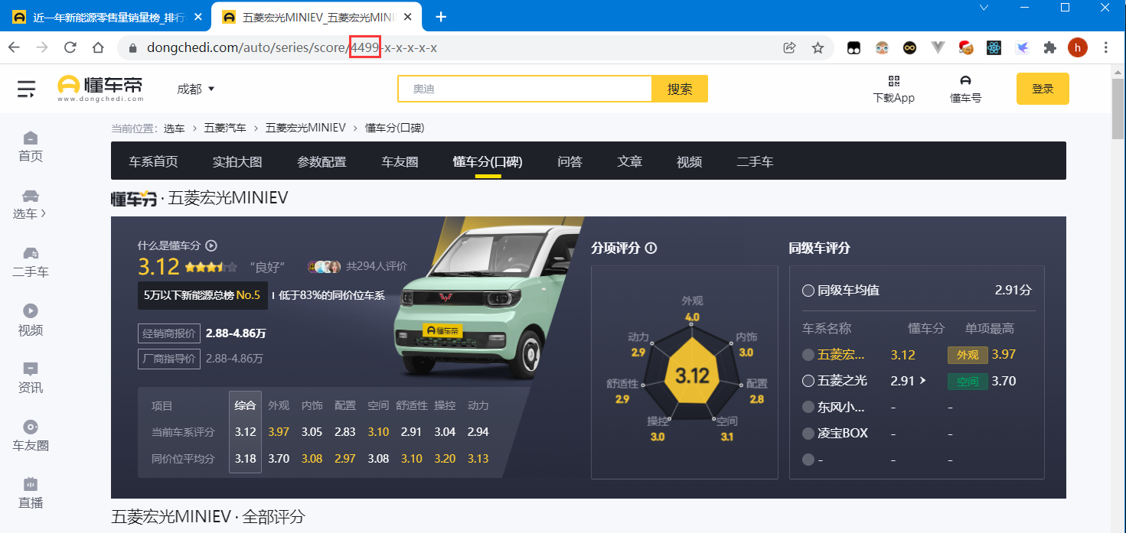Open the React Developer Tools extension
The image size is (1126, 533).
coord(994,47)
